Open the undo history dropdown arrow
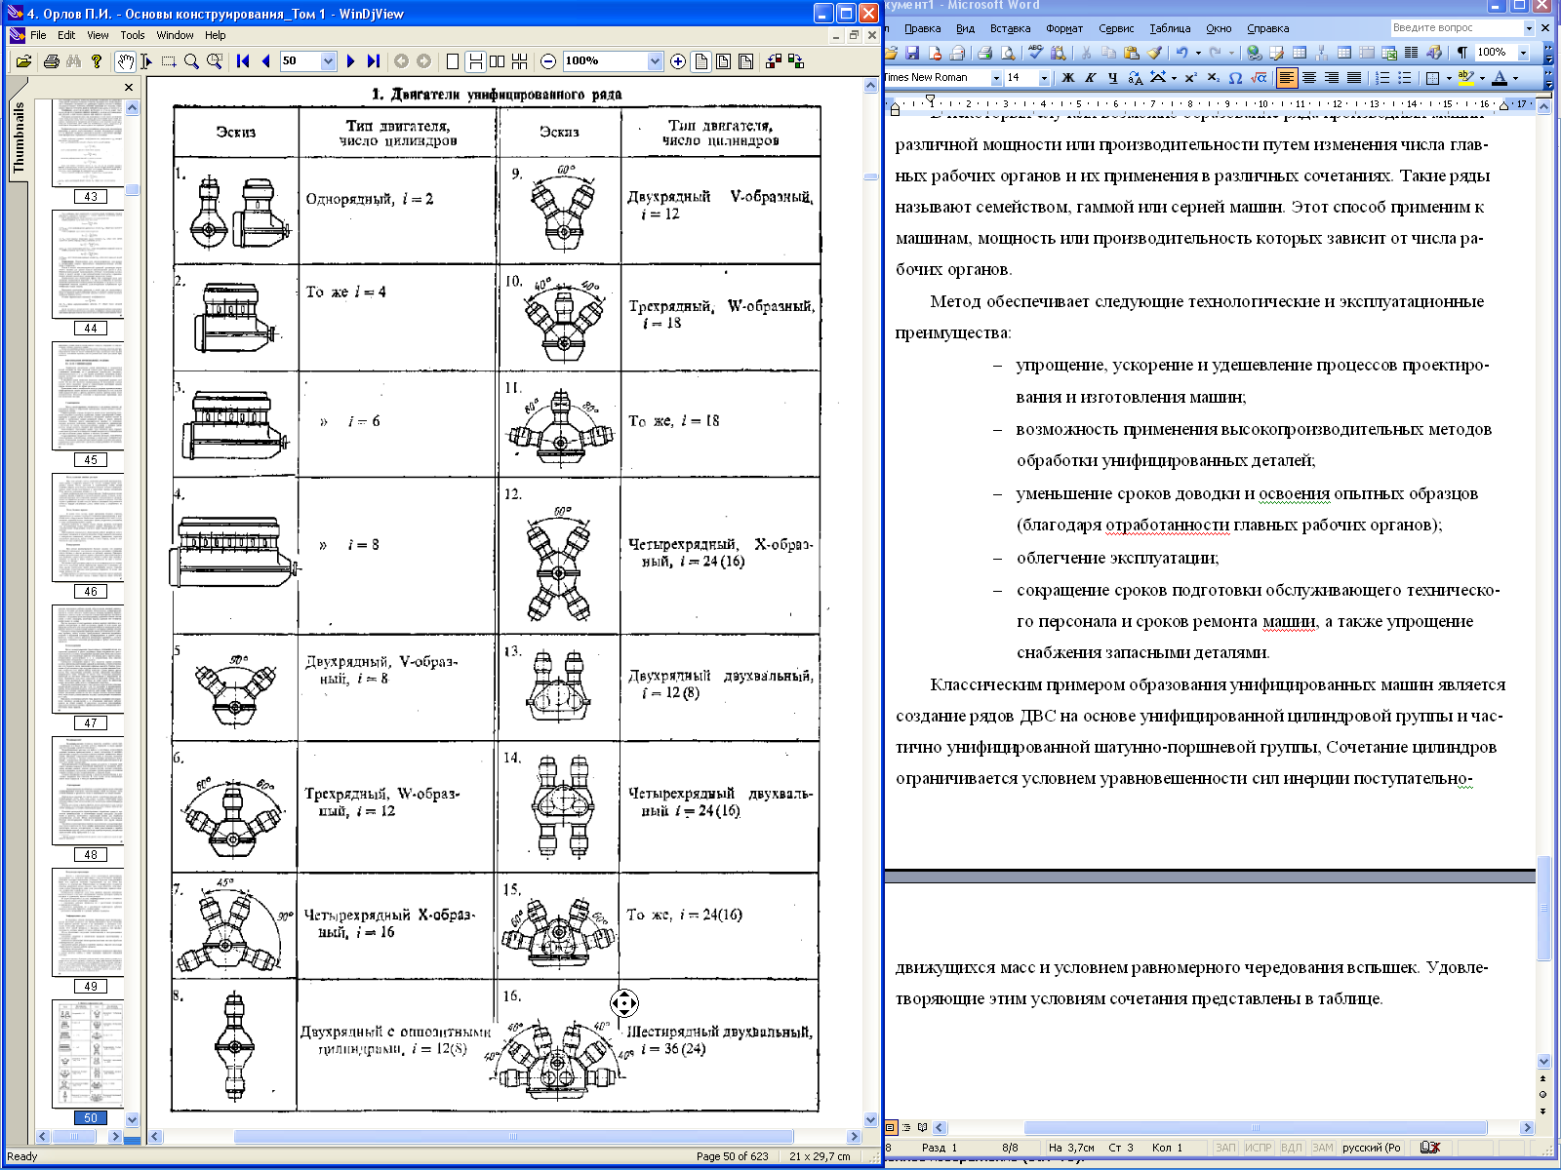 pyautogui.click(x=1198, y=53)
